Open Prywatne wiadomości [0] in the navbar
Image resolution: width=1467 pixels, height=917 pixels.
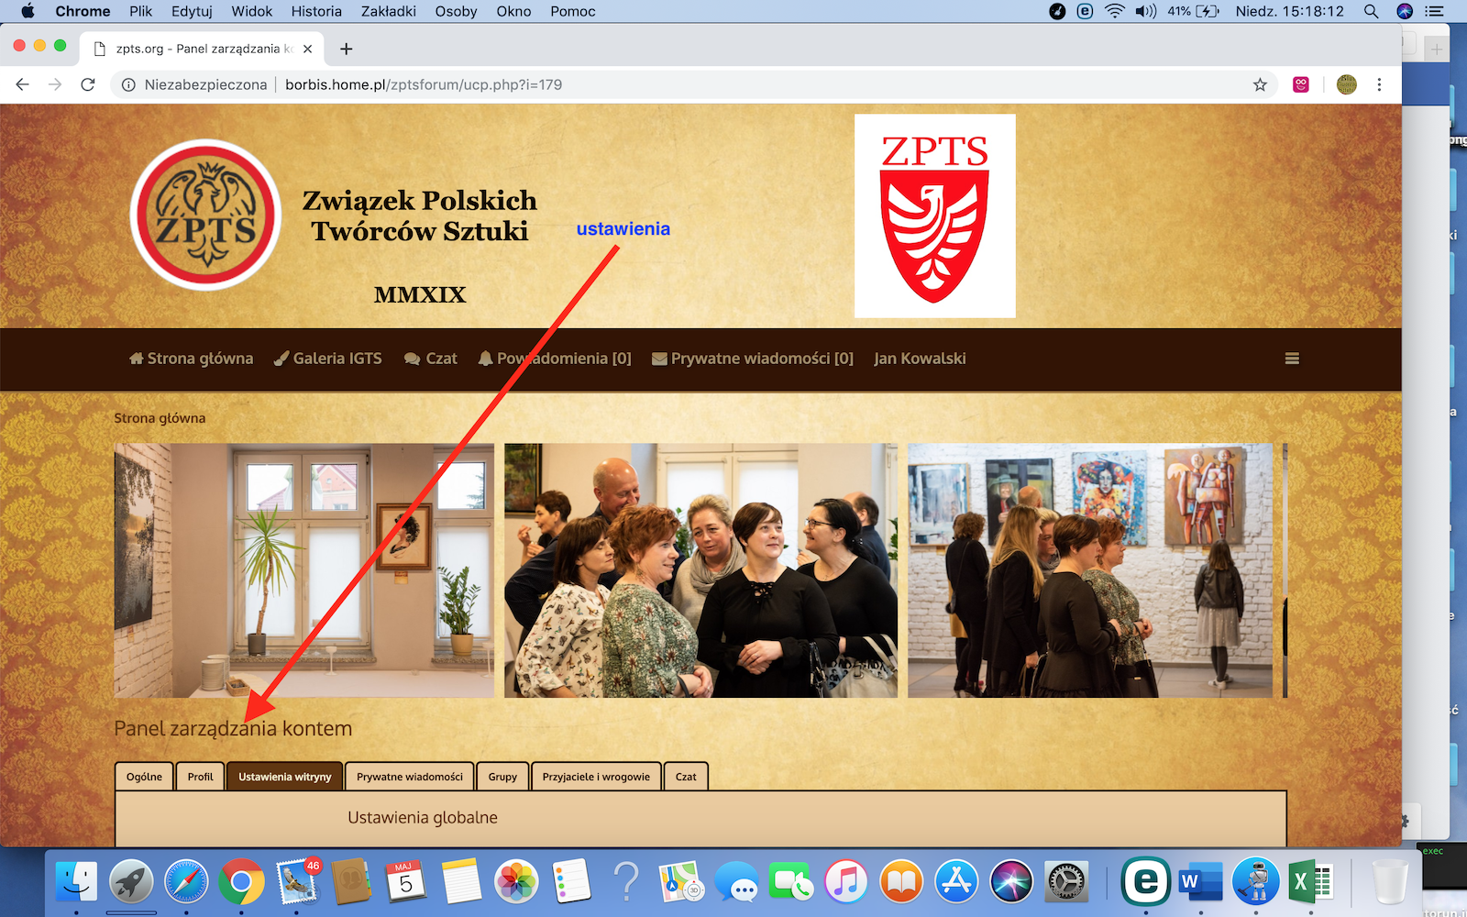tap(753, 359)
